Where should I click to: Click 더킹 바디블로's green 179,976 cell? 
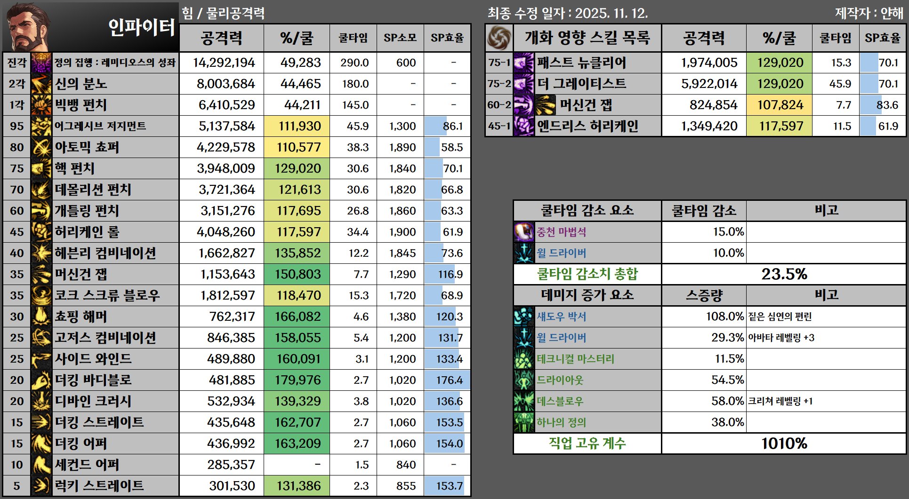pos(297,380)
